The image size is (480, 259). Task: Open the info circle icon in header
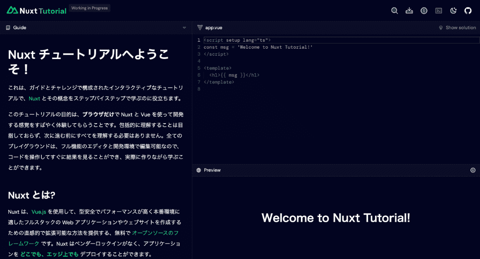tap(424, 11)
